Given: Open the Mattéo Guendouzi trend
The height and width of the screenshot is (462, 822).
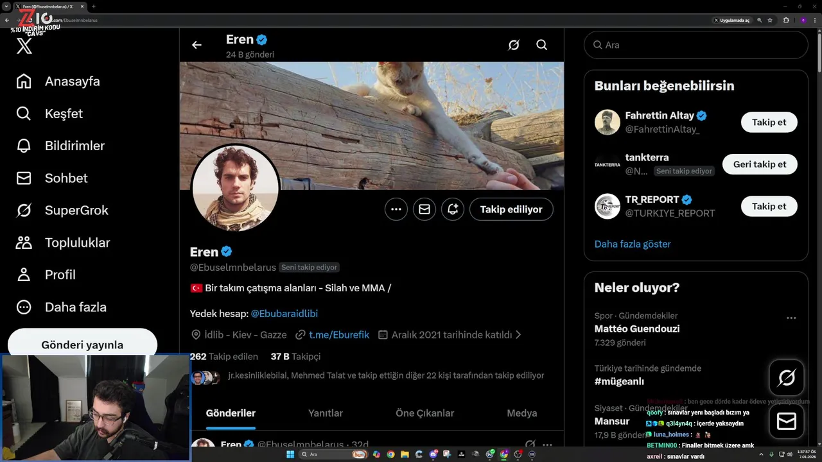Looking at the screenshot, I should click(637, 329).
